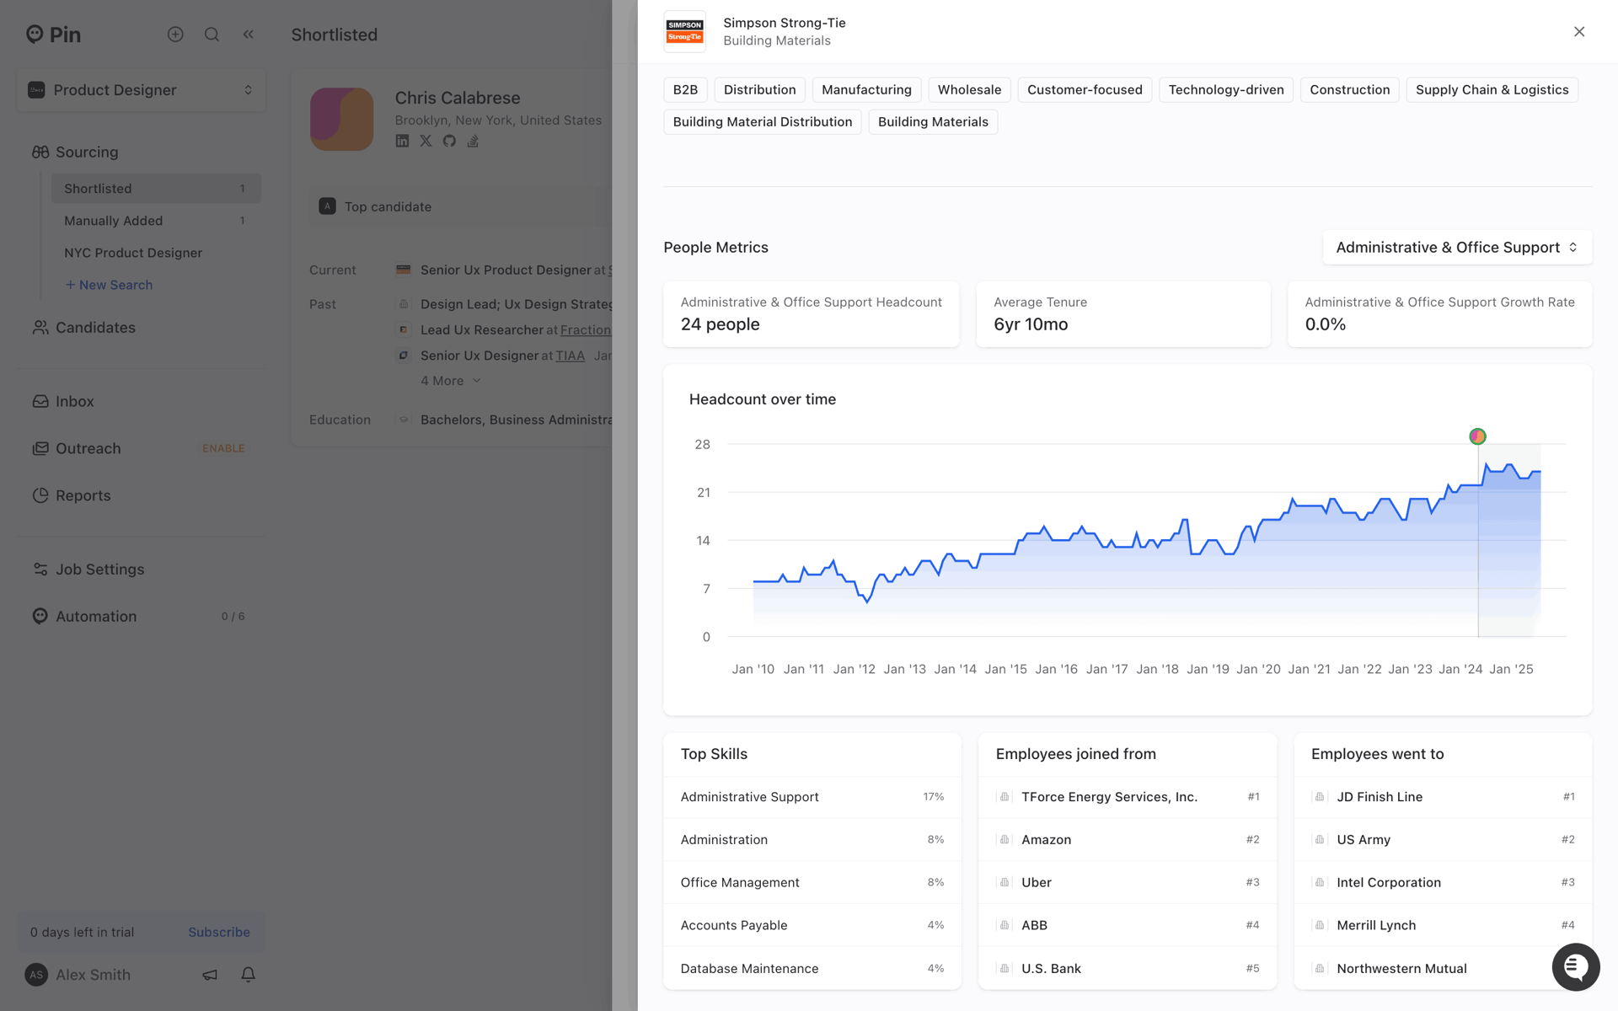Open notifications bell icon
The width and height of the screenshot is (1618, 1011).
click(x=248, y=975)
